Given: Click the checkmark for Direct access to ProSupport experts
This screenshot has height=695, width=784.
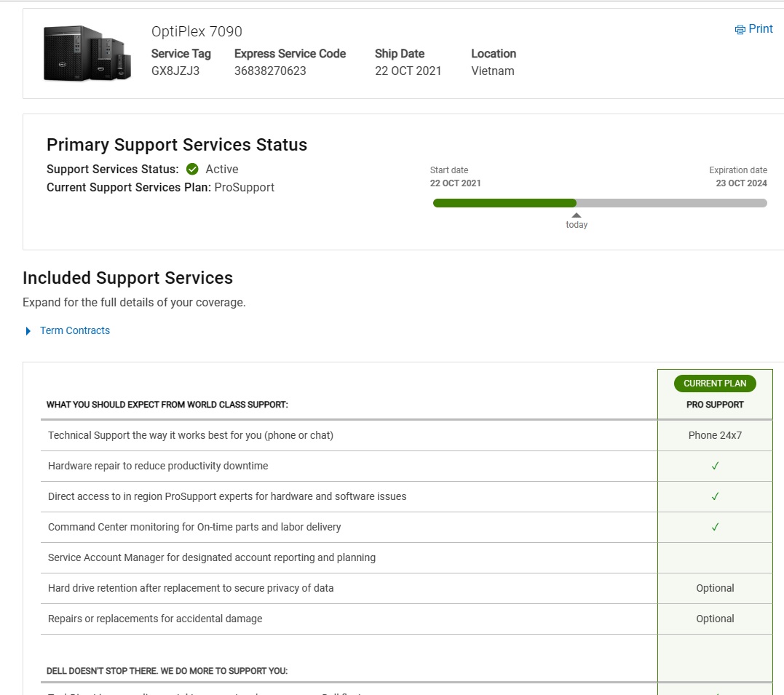Looking at the screenshot, I should pyautogui.click(x=715, y=496).
